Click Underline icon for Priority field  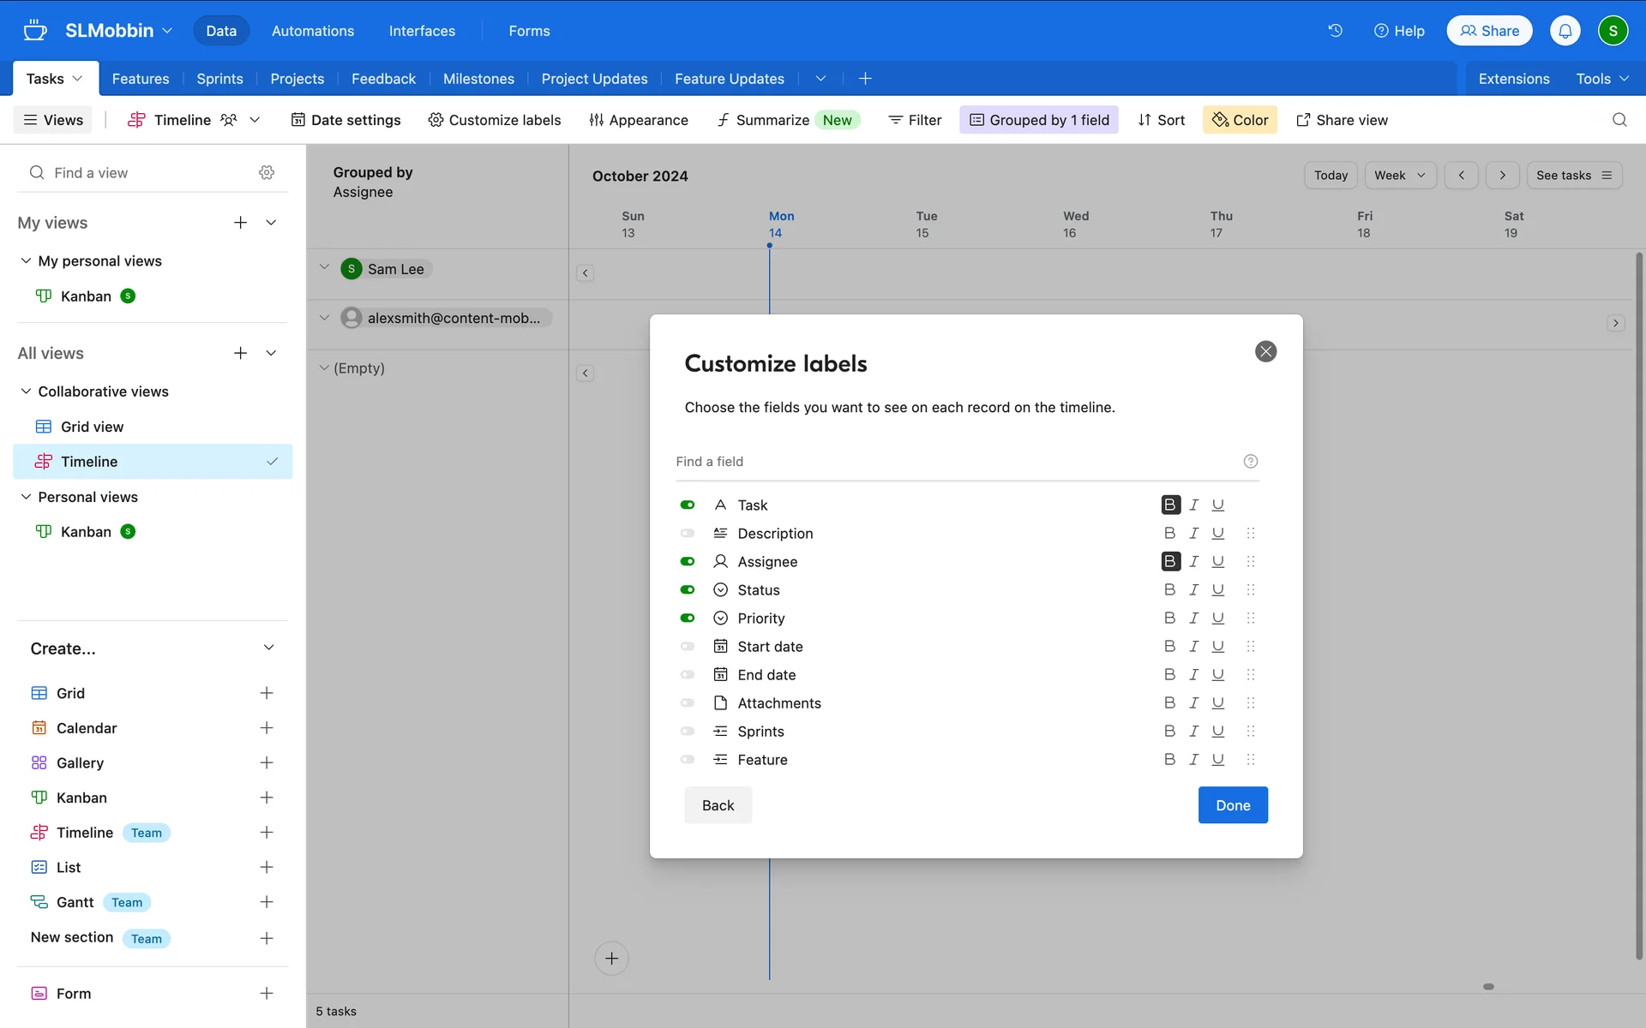pyautogui.click(x=1217, y=618)
